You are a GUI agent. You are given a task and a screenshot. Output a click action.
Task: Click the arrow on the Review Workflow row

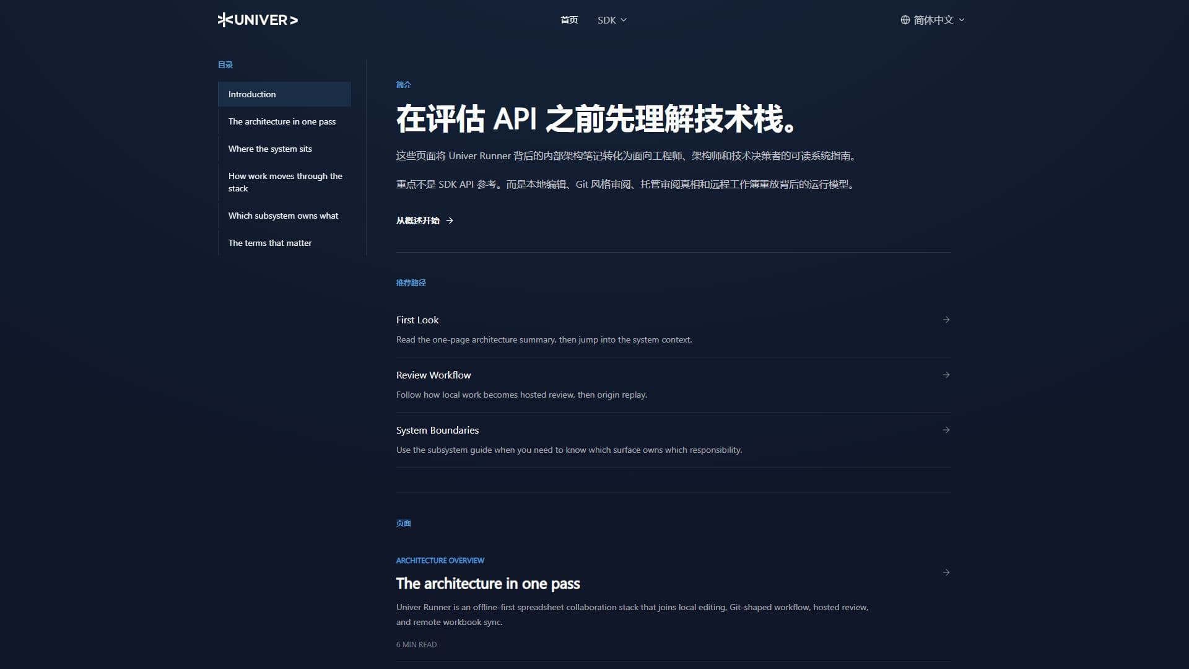[946, 375]
